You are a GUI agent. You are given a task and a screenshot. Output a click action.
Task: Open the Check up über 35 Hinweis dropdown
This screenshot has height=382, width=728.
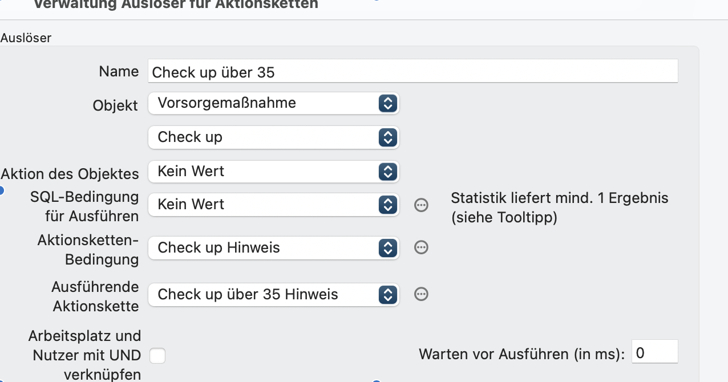click(x=273, y=294)
